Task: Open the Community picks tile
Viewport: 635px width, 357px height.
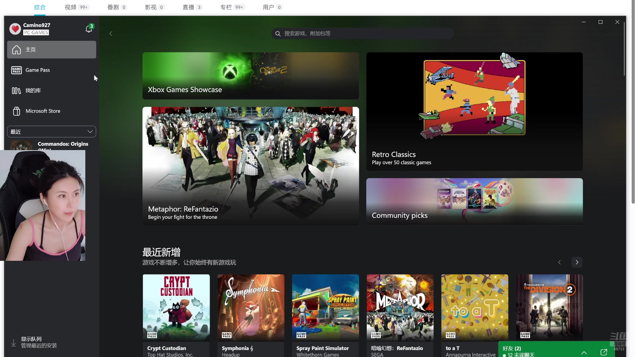Action: point(474,202)
